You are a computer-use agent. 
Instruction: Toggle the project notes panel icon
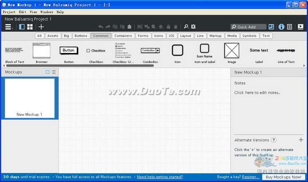(290, 27)
